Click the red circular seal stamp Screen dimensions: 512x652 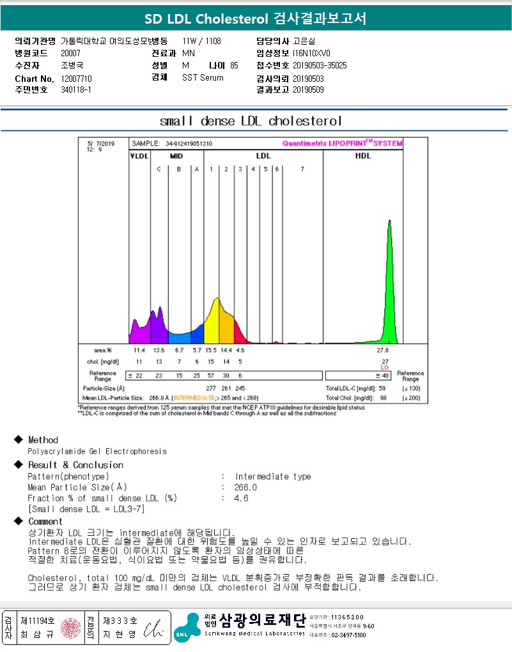tap(71, 628)
